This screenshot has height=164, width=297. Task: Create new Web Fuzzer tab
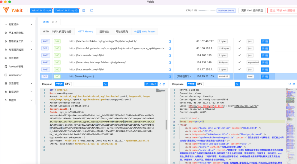click(145, 32)
